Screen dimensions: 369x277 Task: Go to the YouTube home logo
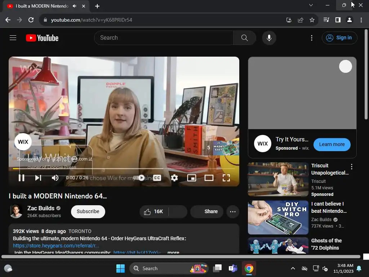pyautogui.click(x=42, y=38)
